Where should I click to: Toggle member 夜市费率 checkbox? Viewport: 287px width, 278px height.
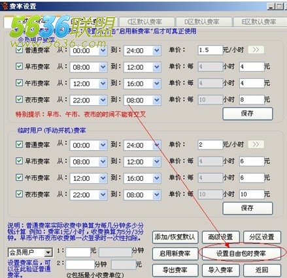click(19, 99)
